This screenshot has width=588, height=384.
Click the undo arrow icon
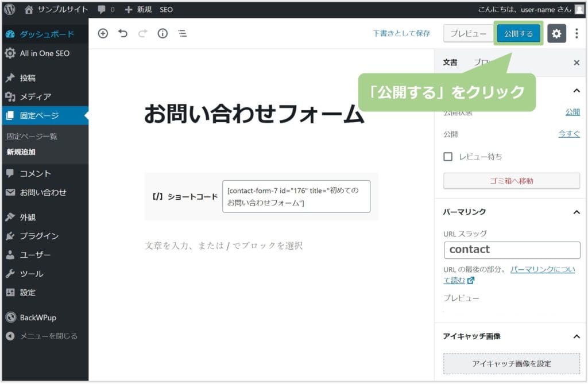(x=123, y=33)
